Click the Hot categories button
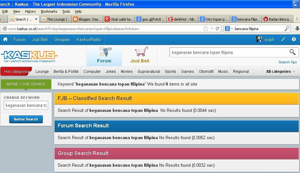 click(x=16, y=71)
